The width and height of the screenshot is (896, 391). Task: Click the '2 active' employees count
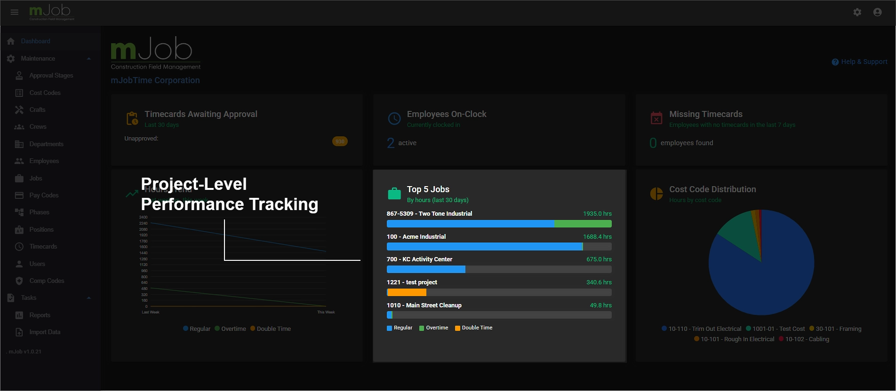(401, 143)
